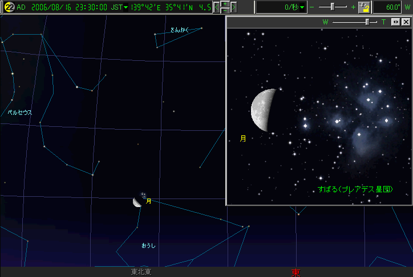Step time forward with right arrow
The width and height of the screenshot is (413, 277).
click(x=233, y=7)
